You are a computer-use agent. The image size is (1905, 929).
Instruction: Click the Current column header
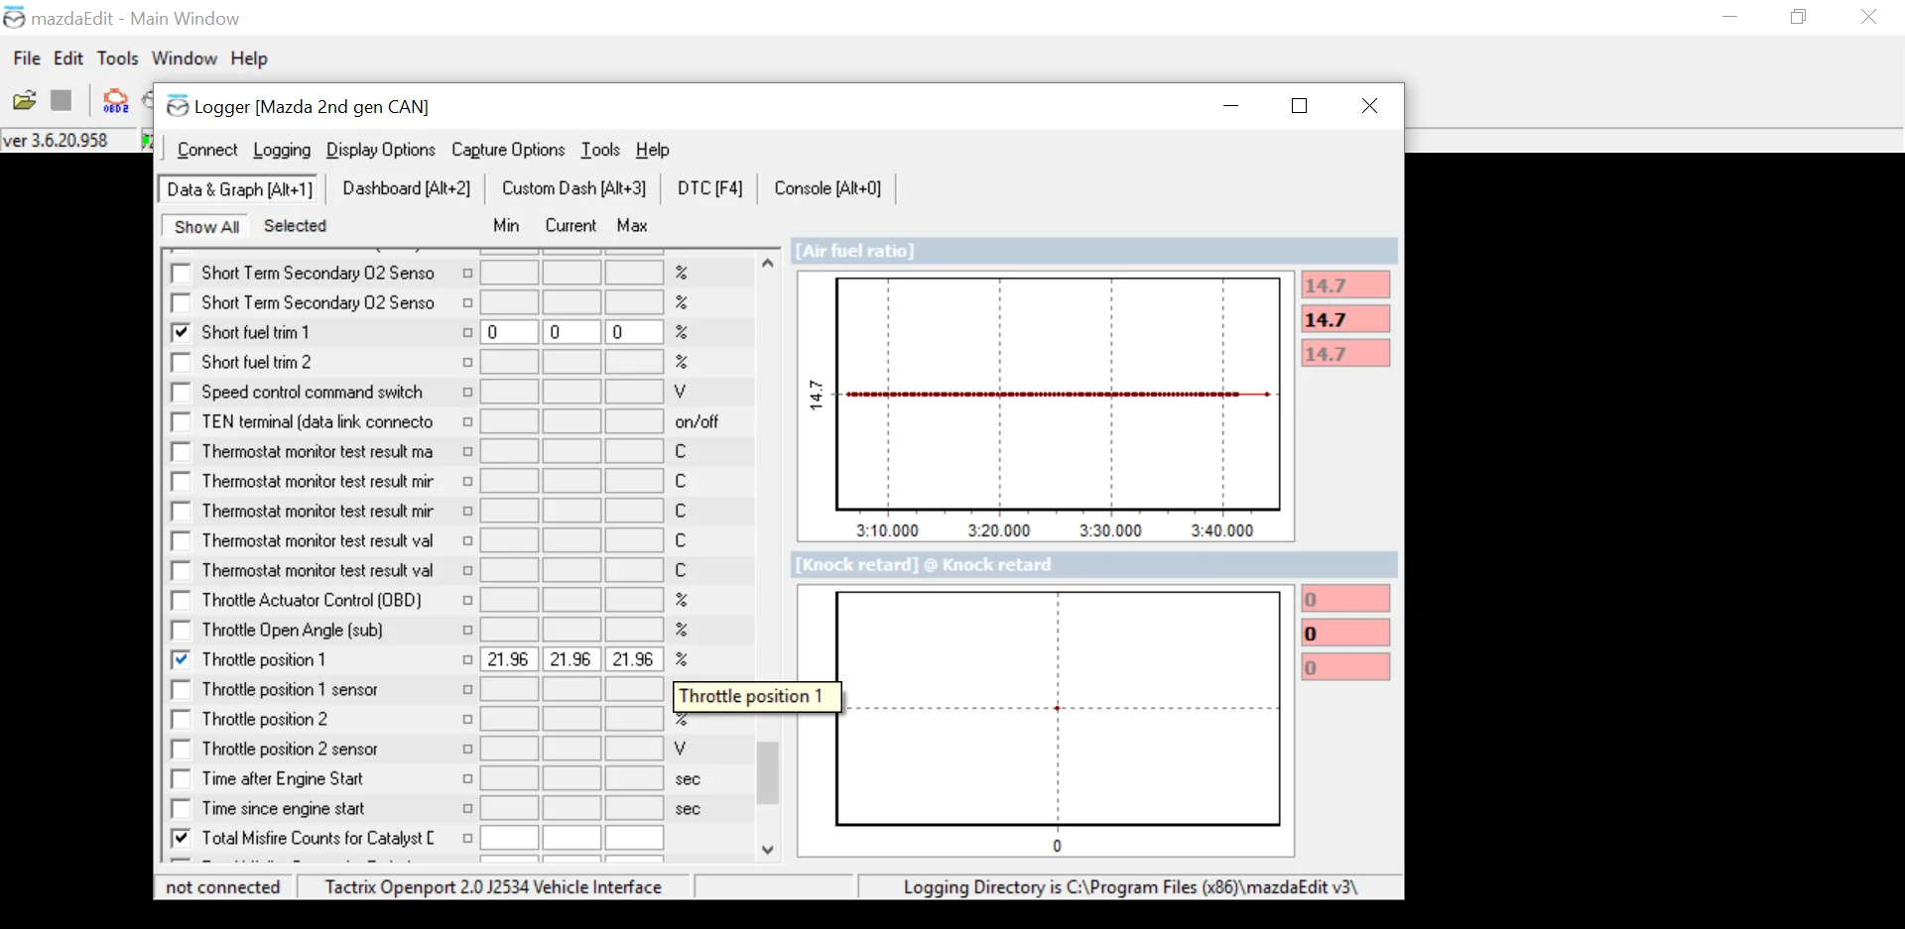point(571,226)
